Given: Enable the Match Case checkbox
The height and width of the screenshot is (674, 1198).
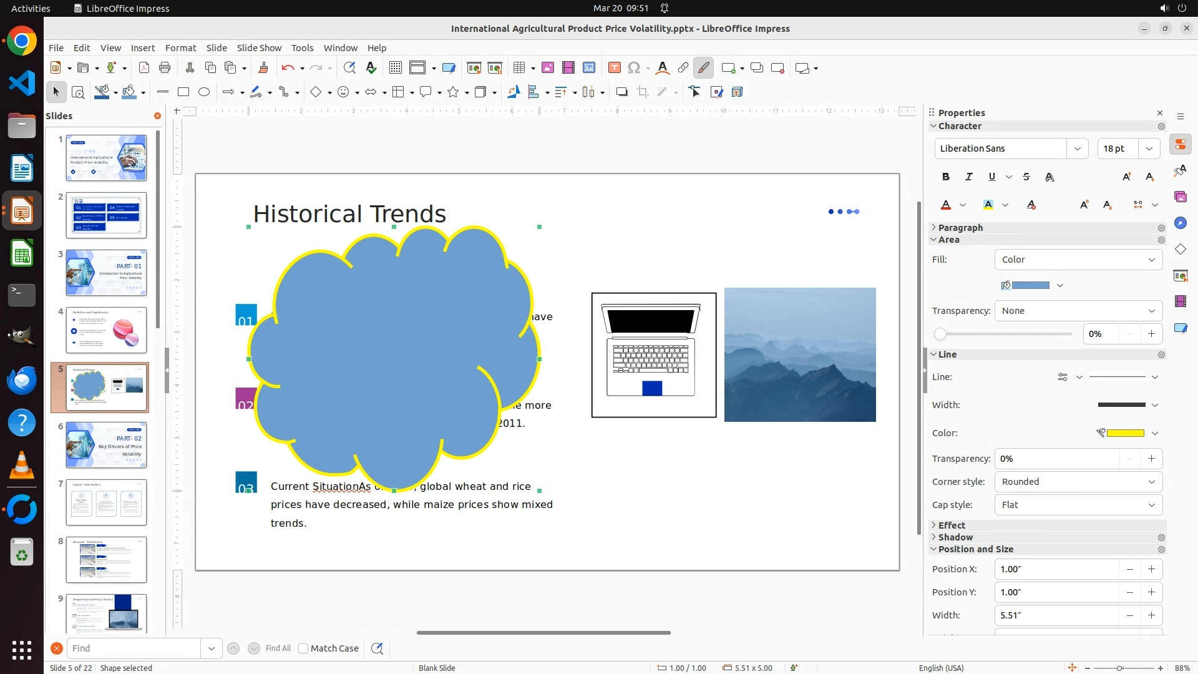Looking at the screenshot, I should [303, 648].
